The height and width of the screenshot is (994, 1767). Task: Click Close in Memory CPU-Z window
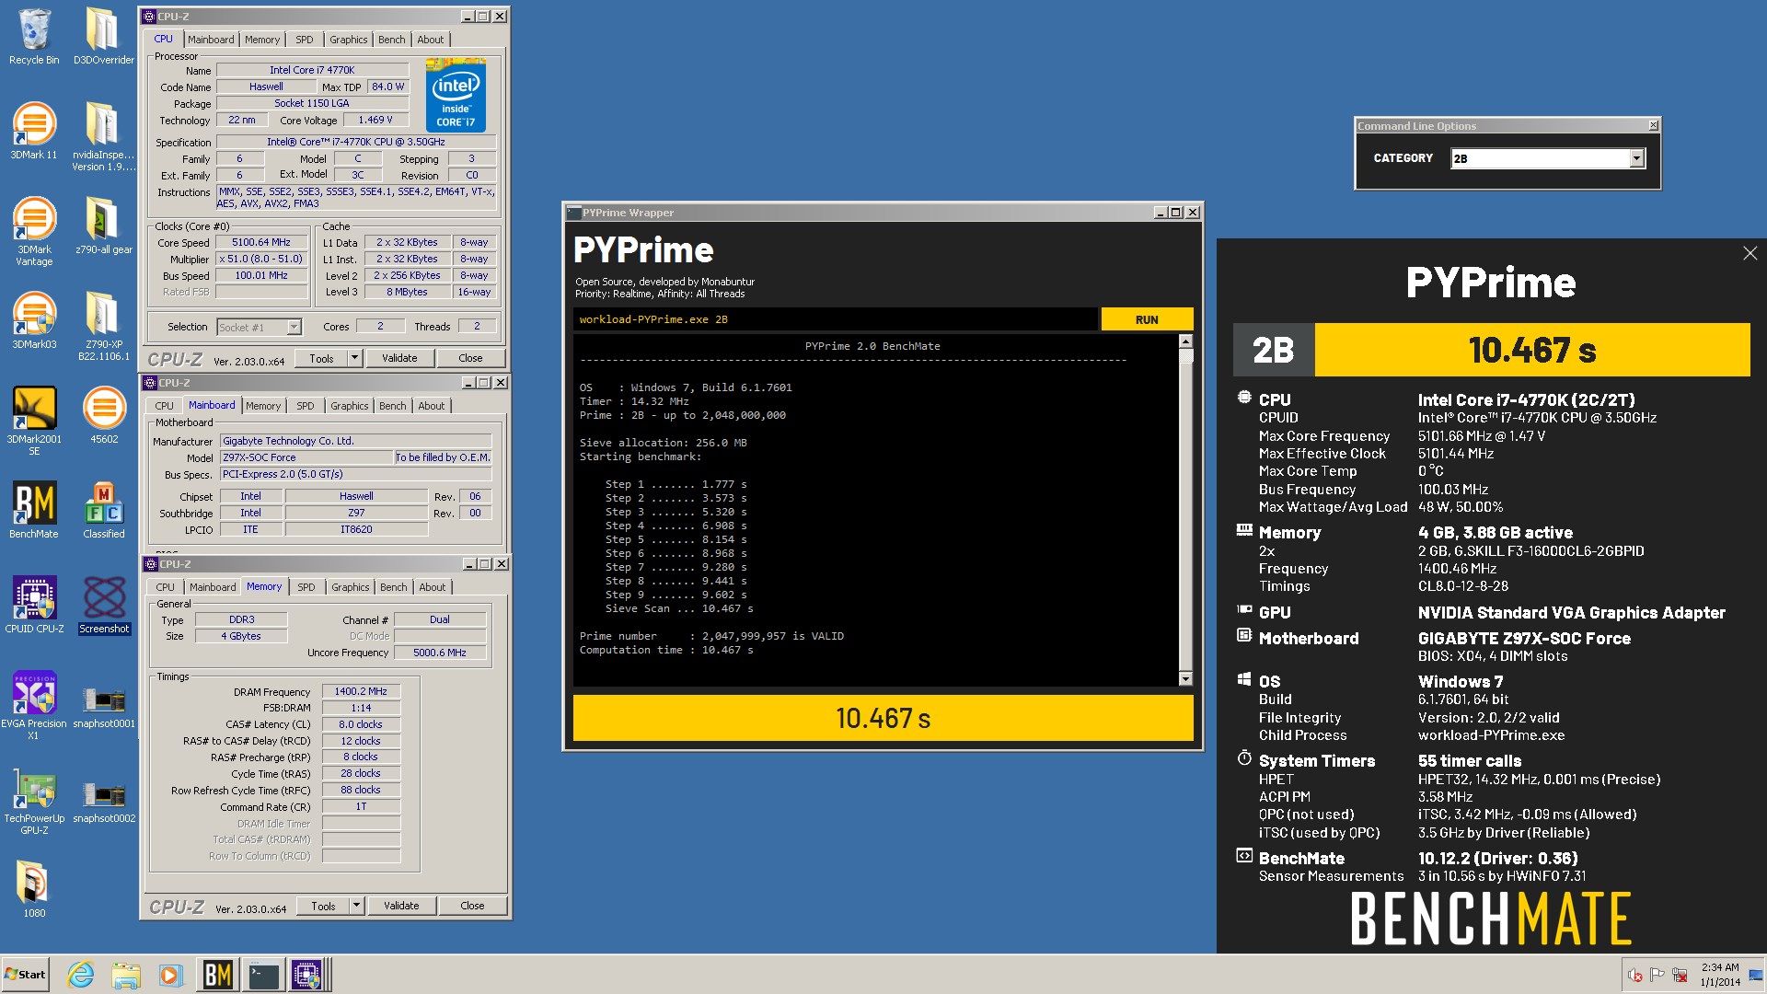coord(472,906)
